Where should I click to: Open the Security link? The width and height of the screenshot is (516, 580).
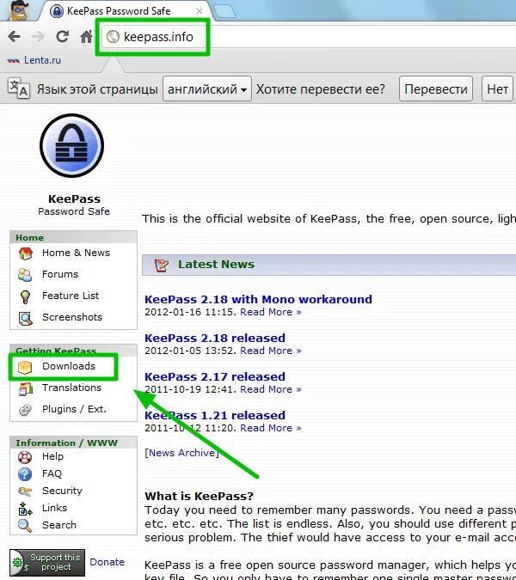click(62, 491)
